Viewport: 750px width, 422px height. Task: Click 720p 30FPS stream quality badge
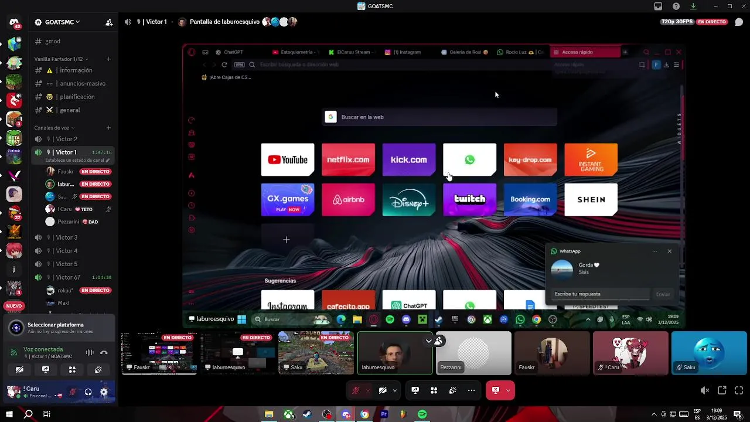pos(677,22)
